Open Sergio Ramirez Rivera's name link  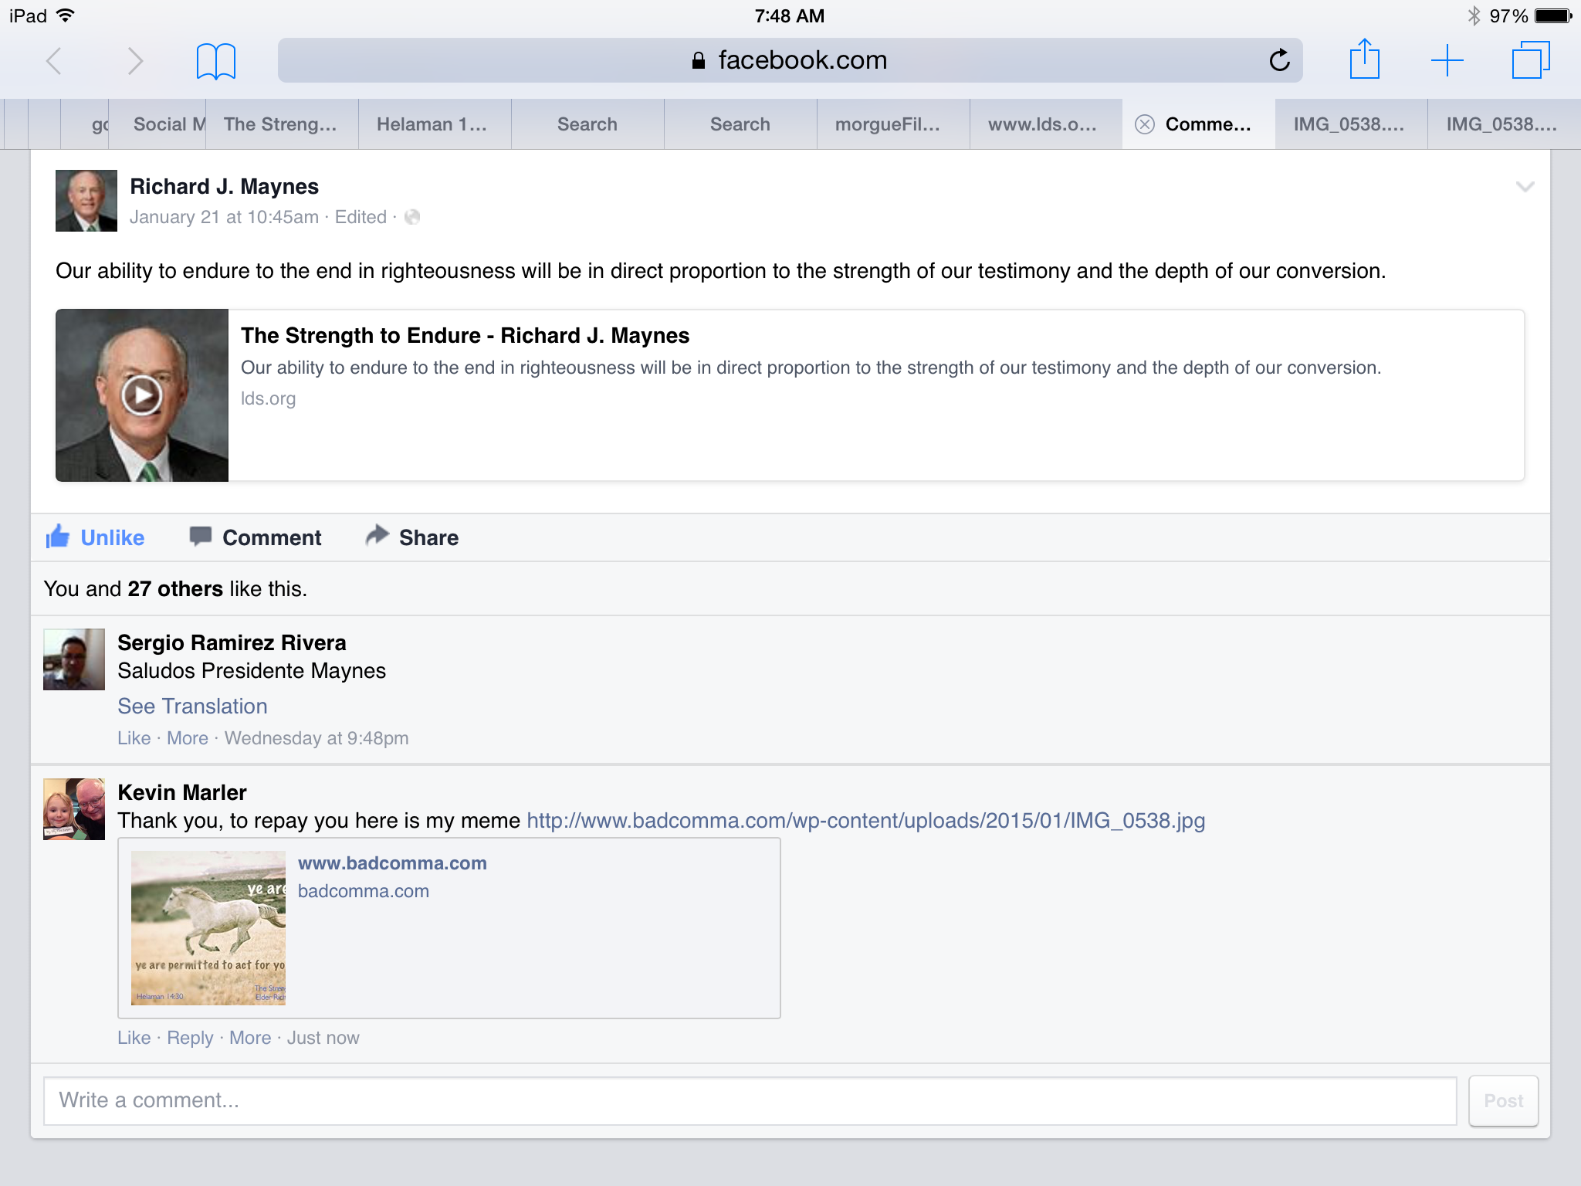[232, 642]
